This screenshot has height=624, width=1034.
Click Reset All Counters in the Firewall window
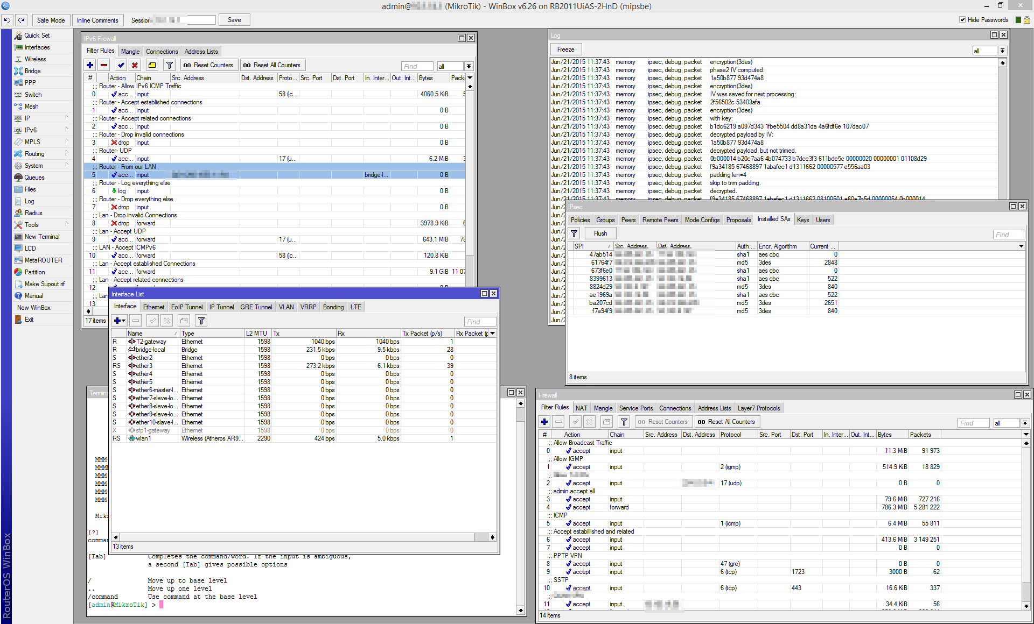726,422
